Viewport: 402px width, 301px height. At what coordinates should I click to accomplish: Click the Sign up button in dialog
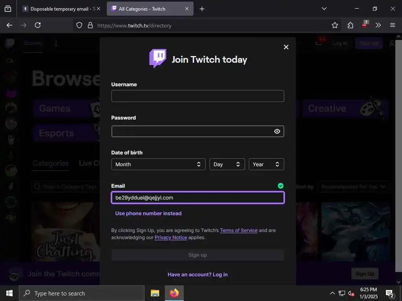click(x=198, y=255)
